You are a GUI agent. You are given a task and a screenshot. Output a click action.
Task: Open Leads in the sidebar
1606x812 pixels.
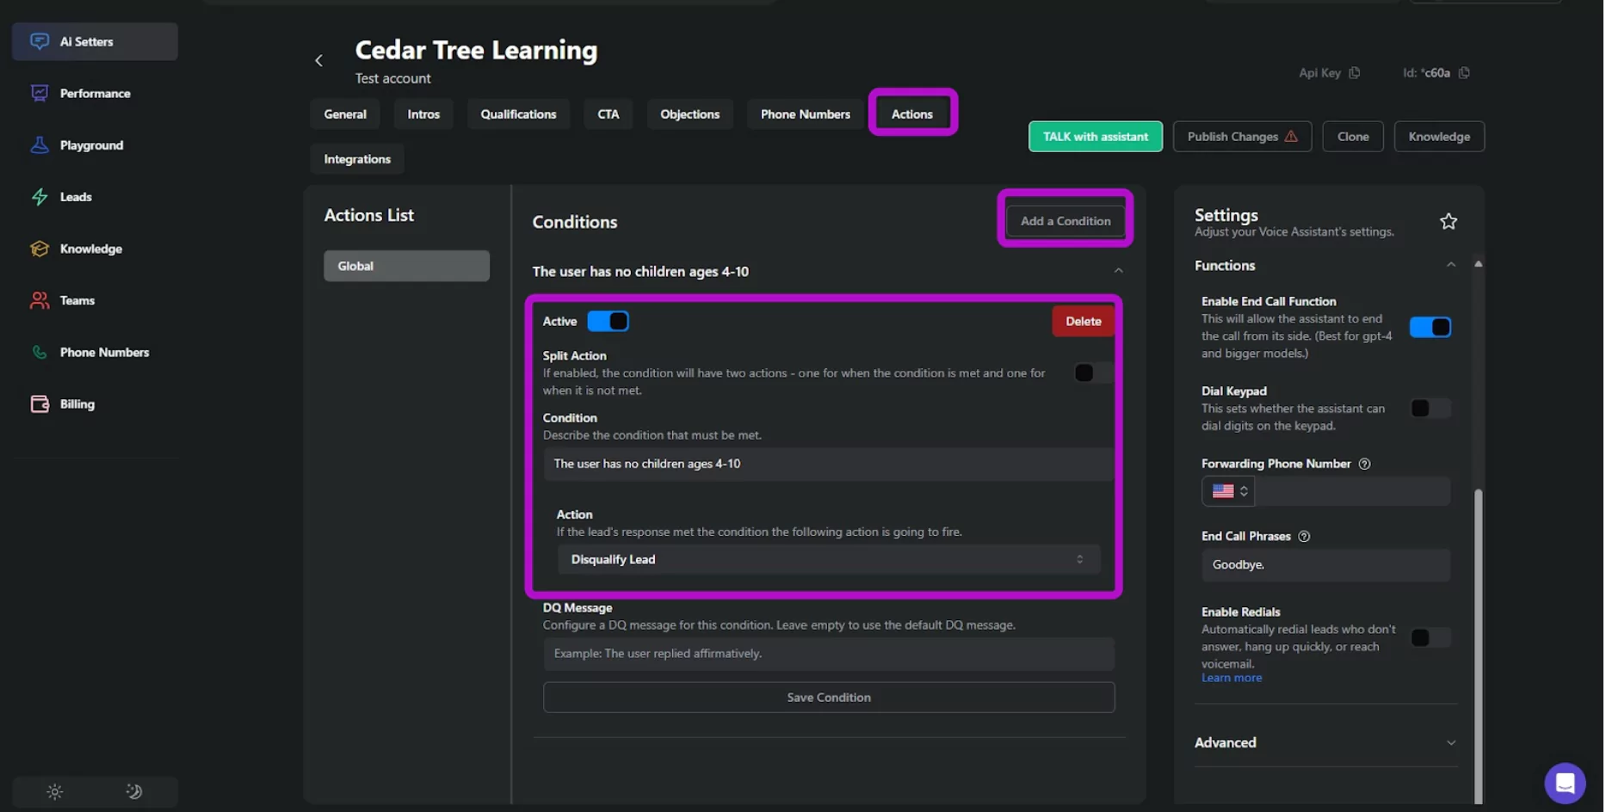[x=95, y=197]
